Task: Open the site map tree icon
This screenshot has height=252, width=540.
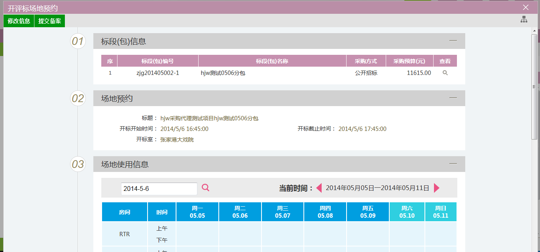Action: coord(524,19)
